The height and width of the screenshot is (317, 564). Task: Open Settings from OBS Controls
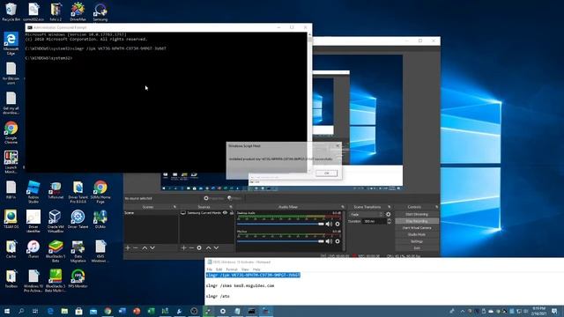tap(417, 241)
